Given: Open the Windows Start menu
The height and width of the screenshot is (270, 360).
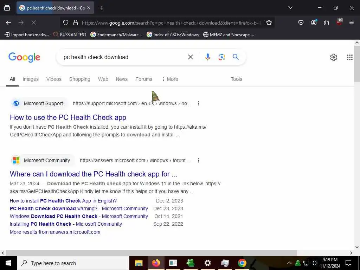Looking at the screenshot, I should pos(8,263).
